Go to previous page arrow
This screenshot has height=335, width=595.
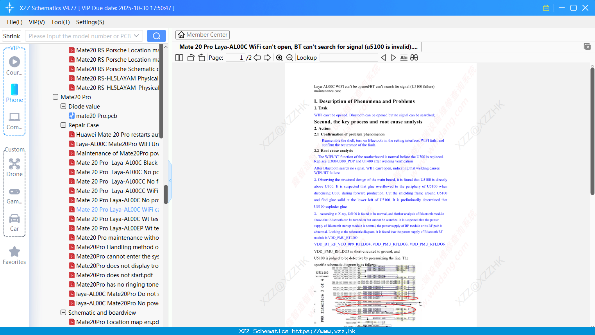257,58
